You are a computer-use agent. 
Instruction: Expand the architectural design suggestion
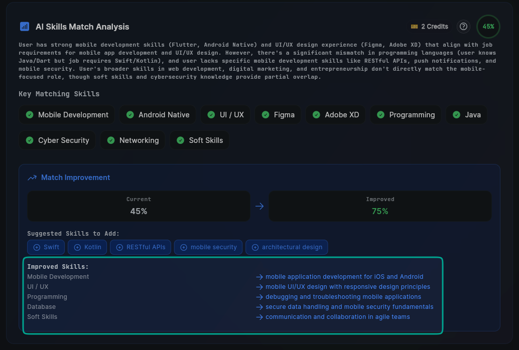point(287,247)
